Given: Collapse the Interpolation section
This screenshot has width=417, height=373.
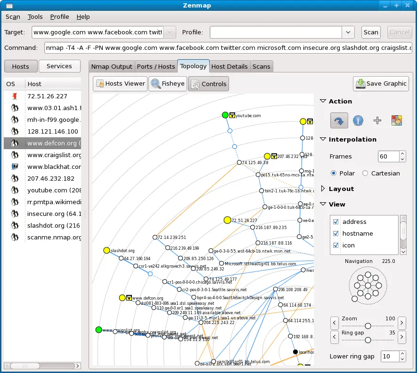Looking at the screenshot, I should point(323,139).
